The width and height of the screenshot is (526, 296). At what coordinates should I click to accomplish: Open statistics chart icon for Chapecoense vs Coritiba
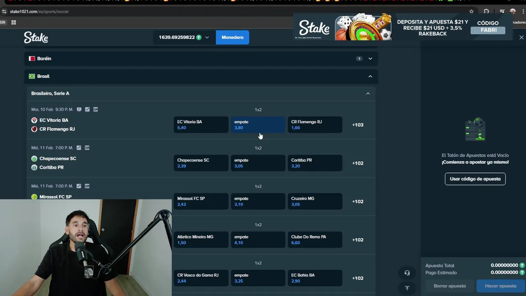click(78, 148)
